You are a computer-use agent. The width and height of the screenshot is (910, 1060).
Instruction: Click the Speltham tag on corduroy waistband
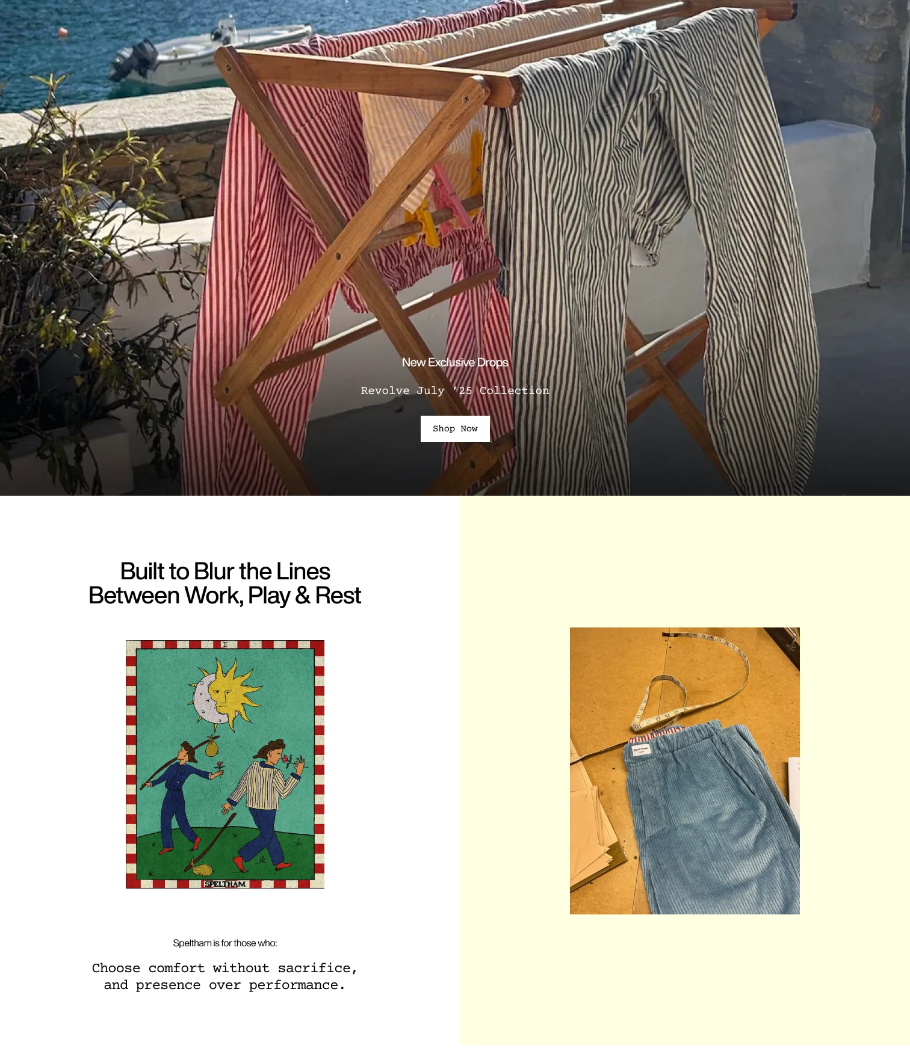(640, 750)
